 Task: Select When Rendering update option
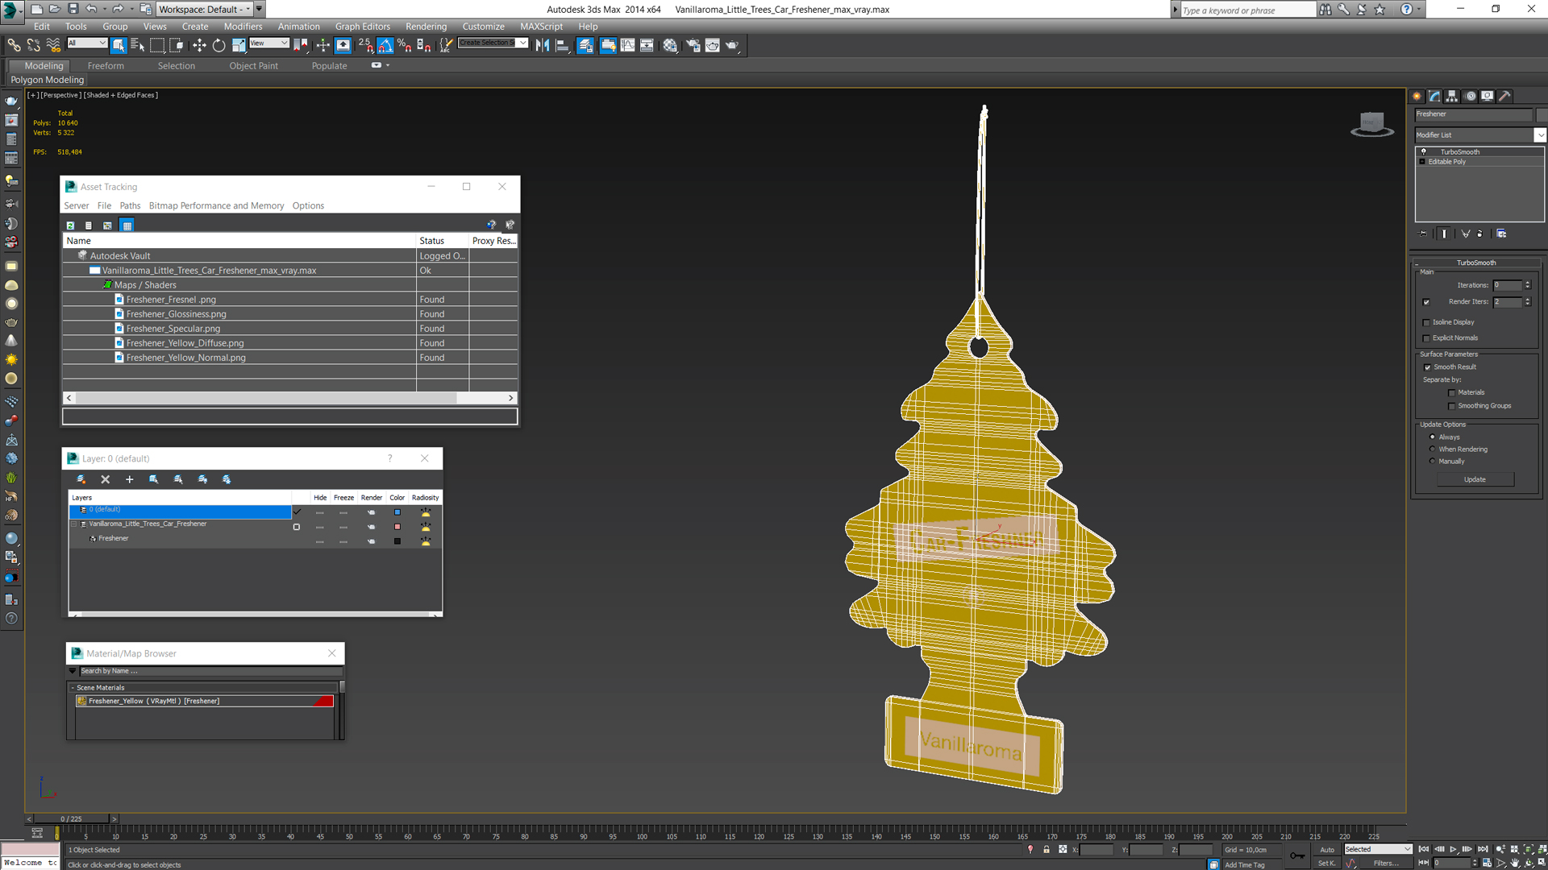point(1432,449)
